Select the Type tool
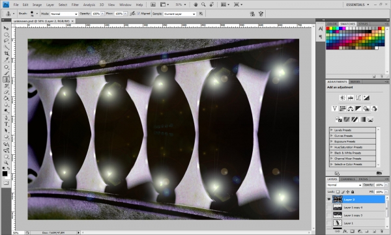The image size is (391, 235). pos(6,124)
